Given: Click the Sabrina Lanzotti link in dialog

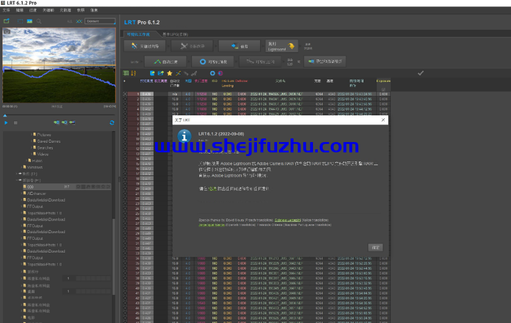Looking at the screenshot, I should point(288,220).
